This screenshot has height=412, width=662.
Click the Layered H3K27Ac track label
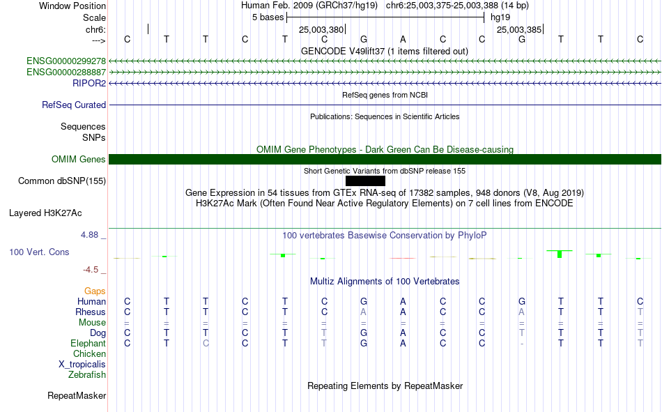[45, 213]
